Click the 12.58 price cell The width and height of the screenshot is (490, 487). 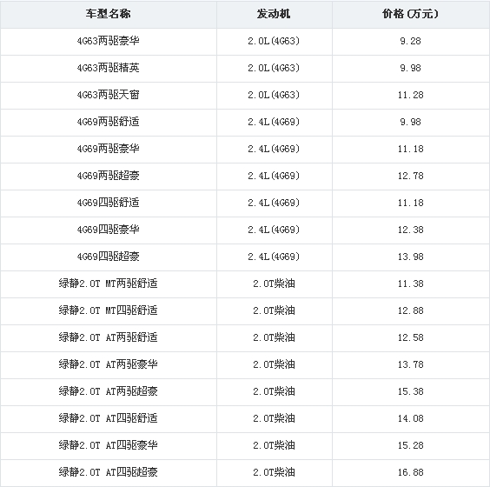tap(410, 337)
